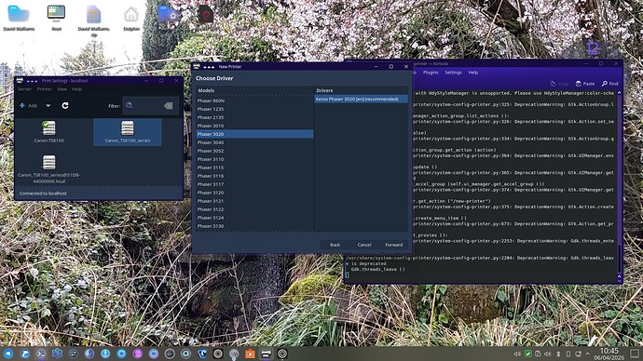Open the Settings menu in Konsole

[453, 73]
